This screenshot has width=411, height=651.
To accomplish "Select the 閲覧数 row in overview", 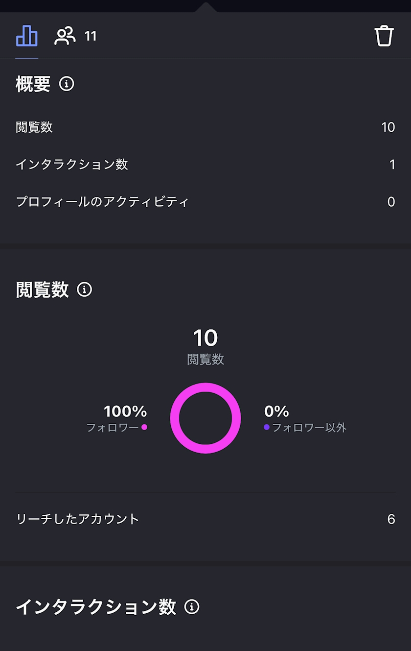I will click(x=205, y=127).
